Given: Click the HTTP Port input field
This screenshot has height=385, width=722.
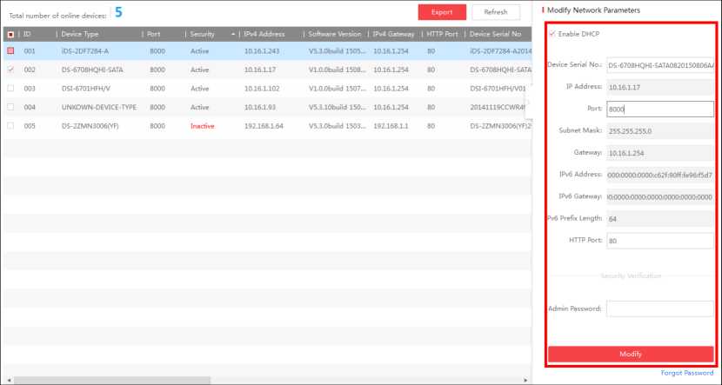Looking at the screenshot, I should tap(659, 241).
